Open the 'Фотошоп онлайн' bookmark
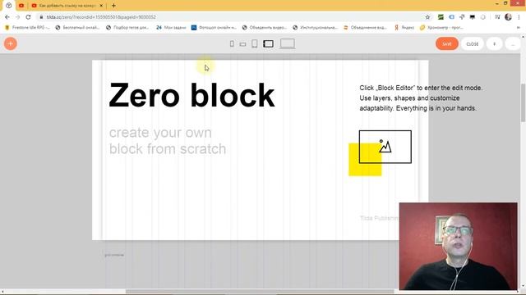The height and width of the screenshot is (295, 526). (x=214, y=27)
